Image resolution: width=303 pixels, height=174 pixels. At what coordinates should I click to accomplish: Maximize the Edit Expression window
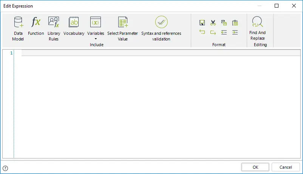tap(277, 6)
